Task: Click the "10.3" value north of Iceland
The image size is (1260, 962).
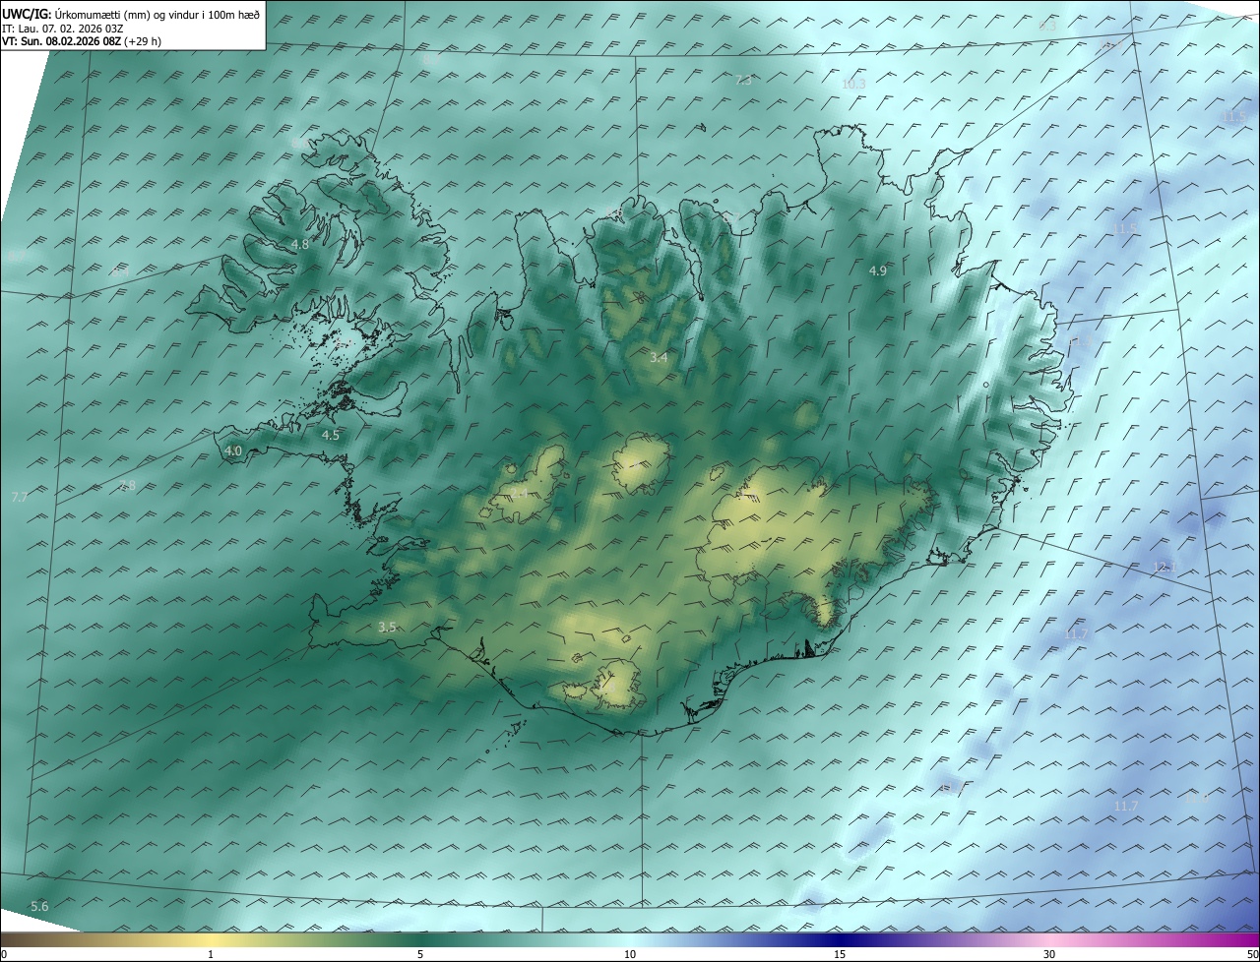Action: coord(853,85)
